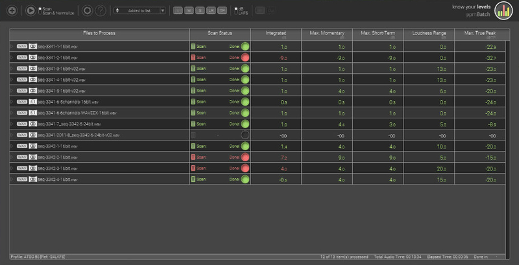Expand the seq-3341-1-16bit.wav row
This screenshot has width=519, height=265.
pyautogui.click(x=12, y=47)
